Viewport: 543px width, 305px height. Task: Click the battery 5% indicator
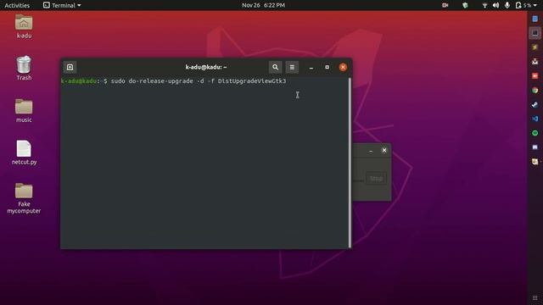pyautogui.click(x=523, y=5)
